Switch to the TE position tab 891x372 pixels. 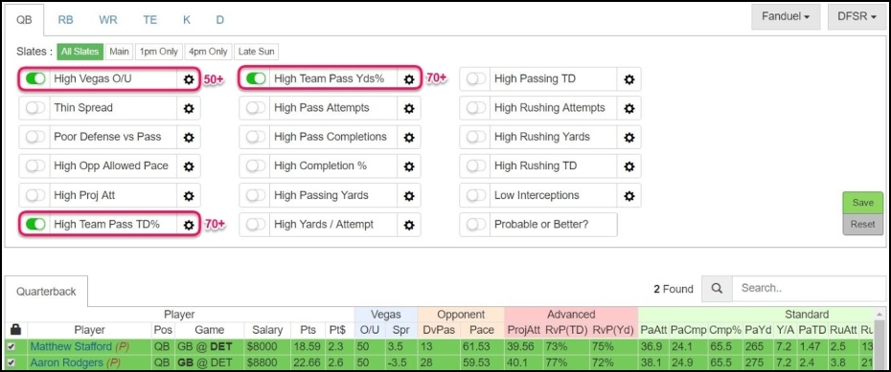click(150, 20)
